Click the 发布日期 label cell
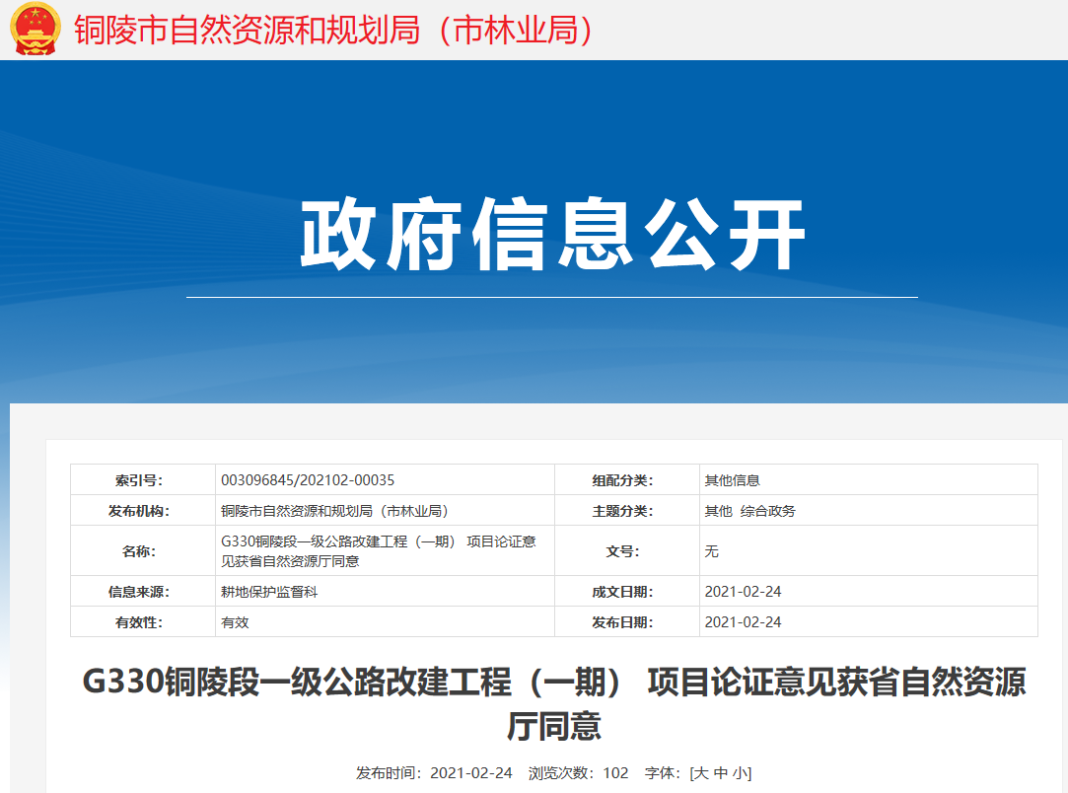 (x=627, y=622)
